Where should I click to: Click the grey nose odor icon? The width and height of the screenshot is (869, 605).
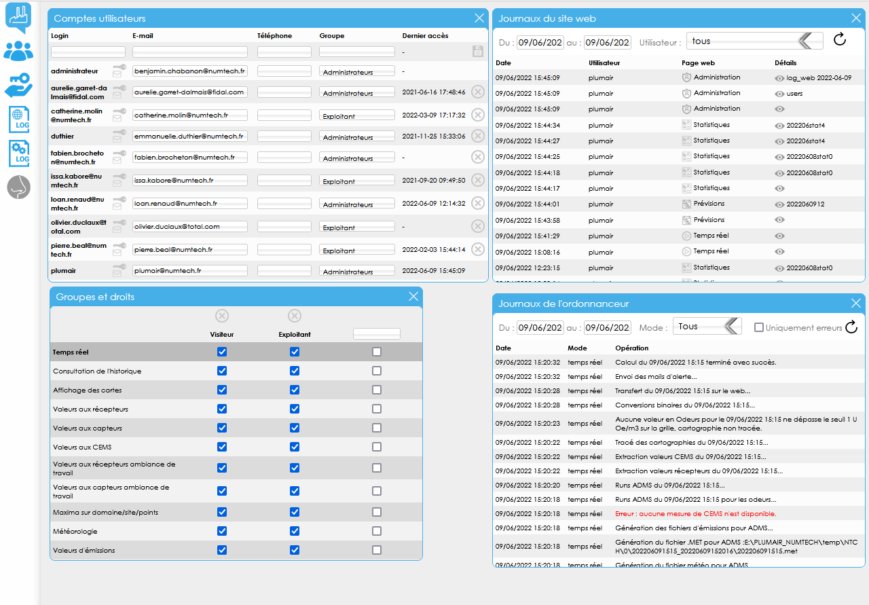click(x=18, y=187)
